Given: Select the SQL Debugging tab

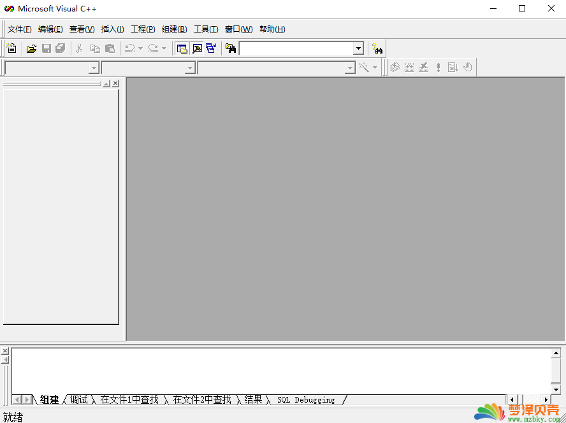Looking at the screenshot, I should [306, 400].
